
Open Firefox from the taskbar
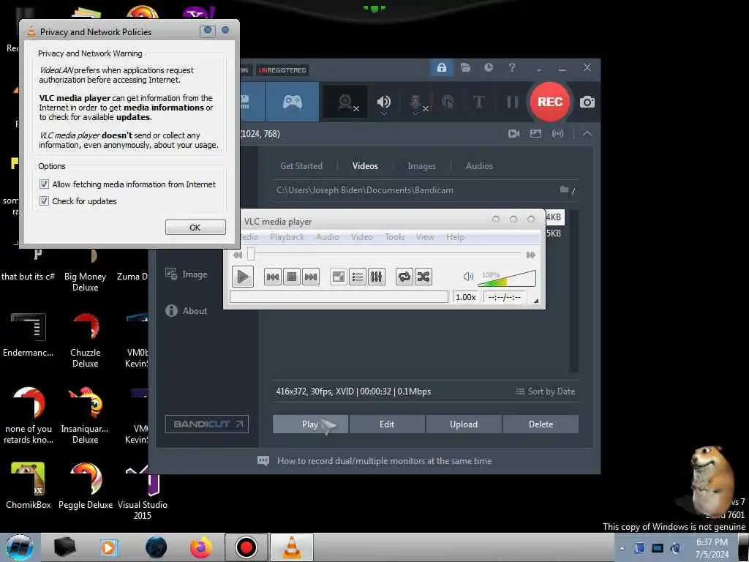coord(201,547)
